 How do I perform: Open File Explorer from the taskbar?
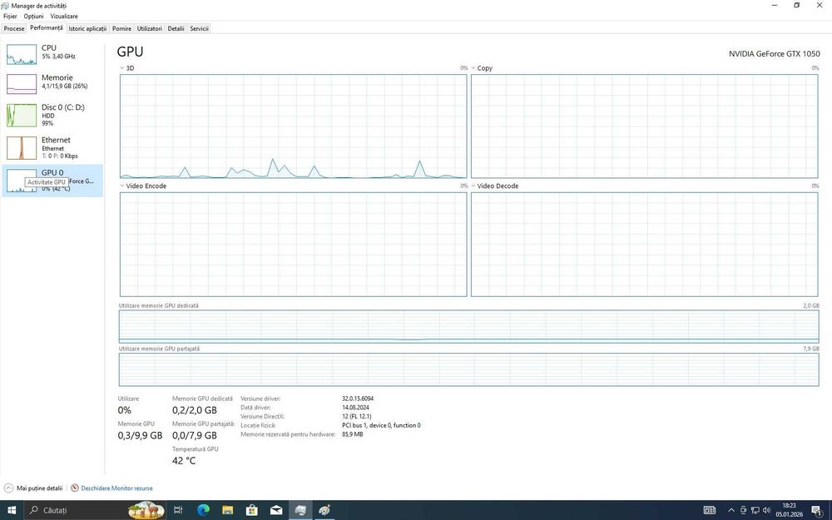tap(228, 510)
